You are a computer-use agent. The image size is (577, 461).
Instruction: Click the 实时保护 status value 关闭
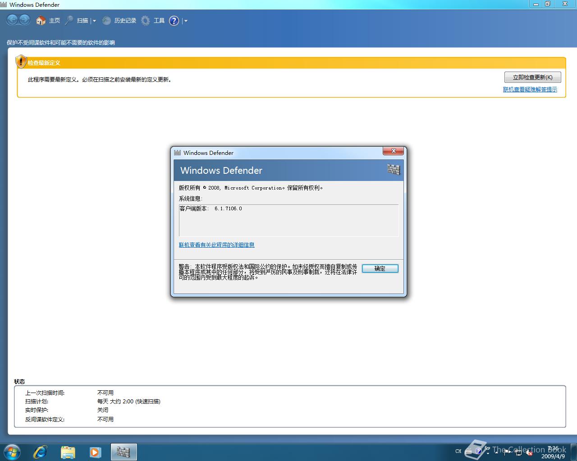point(103,410)
